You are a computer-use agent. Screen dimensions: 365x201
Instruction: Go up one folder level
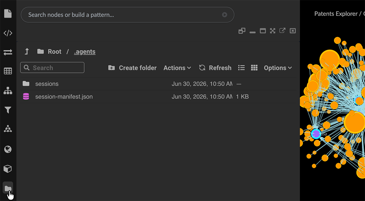pyautogui.click(x=27, y=51)
